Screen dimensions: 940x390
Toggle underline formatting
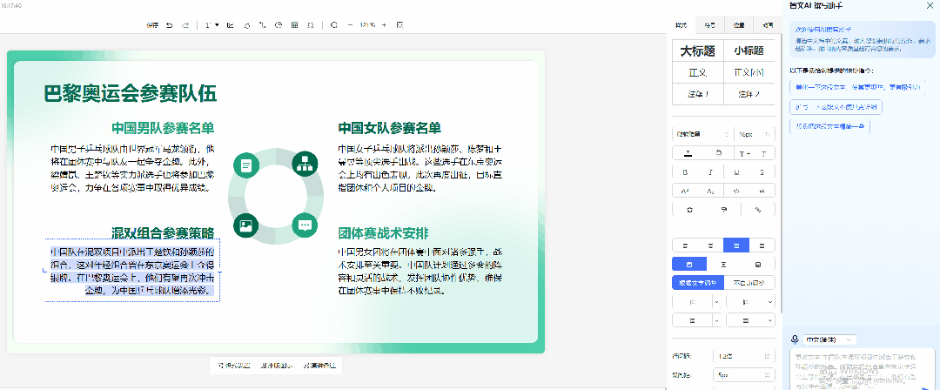737,172
